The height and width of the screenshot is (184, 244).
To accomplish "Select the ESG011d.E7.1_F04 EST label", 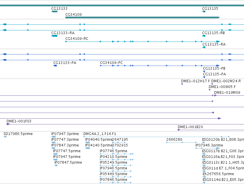I will [223, 168].
